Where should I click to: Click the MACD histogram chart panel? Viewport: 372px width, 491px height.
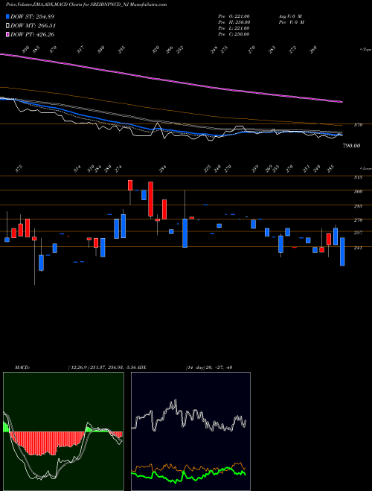[63, 431]
